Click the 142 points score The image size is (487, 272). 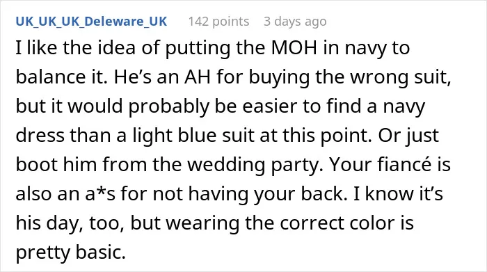218,22
